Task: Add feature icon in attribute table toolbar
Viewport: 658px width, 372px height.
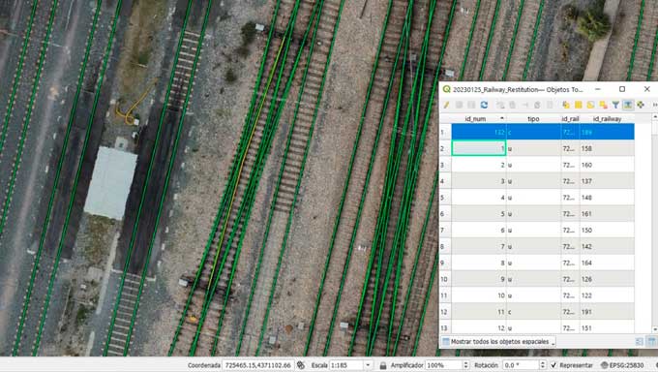Action: 500,105
